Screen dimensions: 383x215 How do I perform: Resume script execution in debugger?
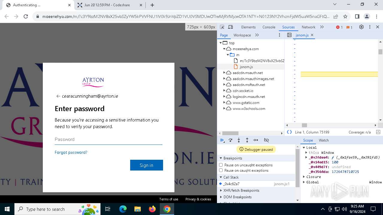click(x=222, y=140)
